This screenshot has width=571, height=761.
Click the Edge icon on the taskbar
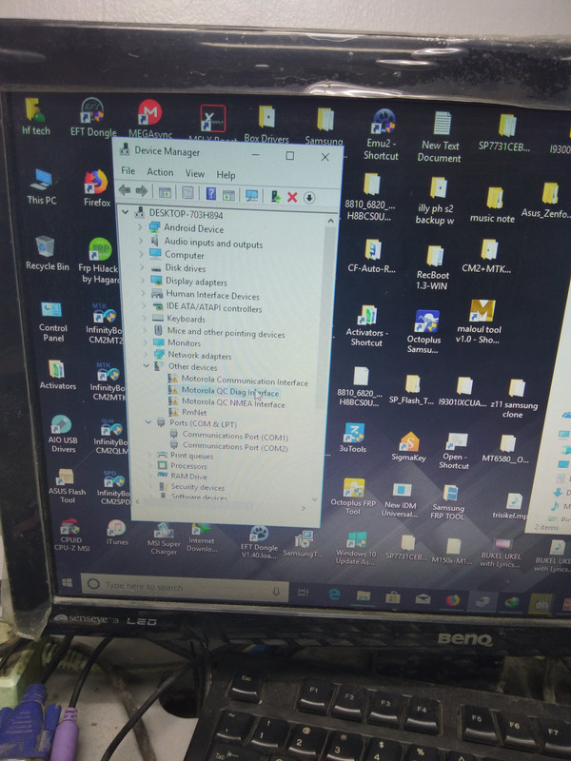point(334,594)
